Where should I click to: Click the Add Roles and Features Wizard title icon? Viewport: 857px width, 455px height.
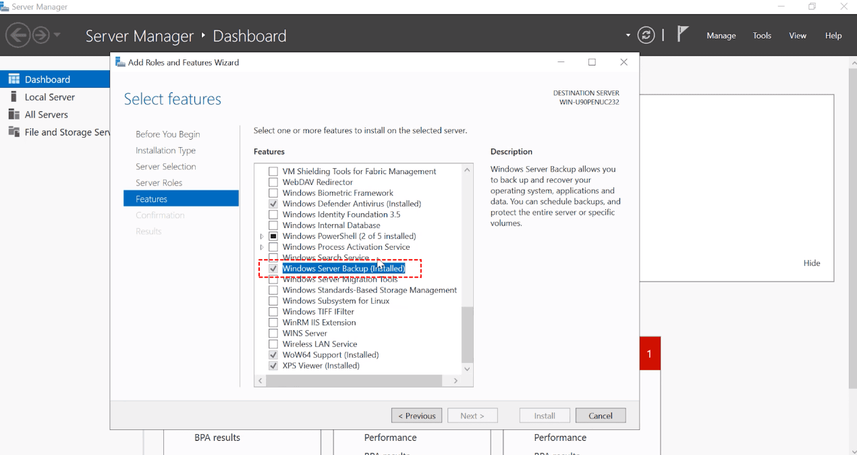pyautogui.click(x=120, y=62)
